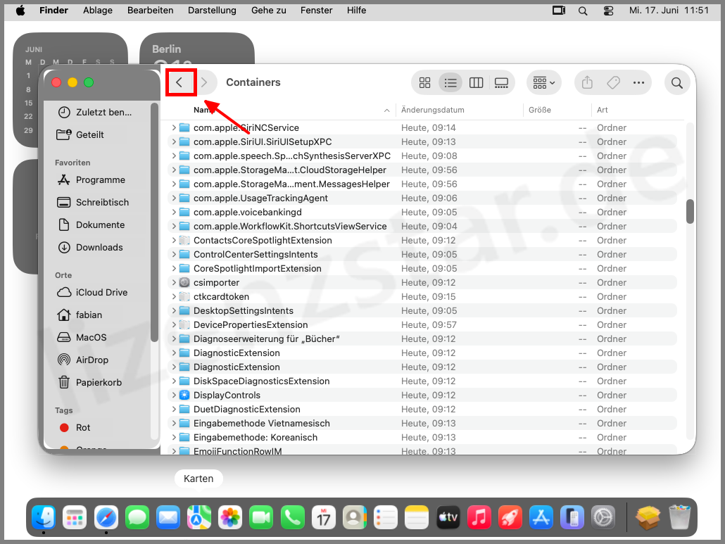Expand the DisplayControls folder

(x=174, y=396)
